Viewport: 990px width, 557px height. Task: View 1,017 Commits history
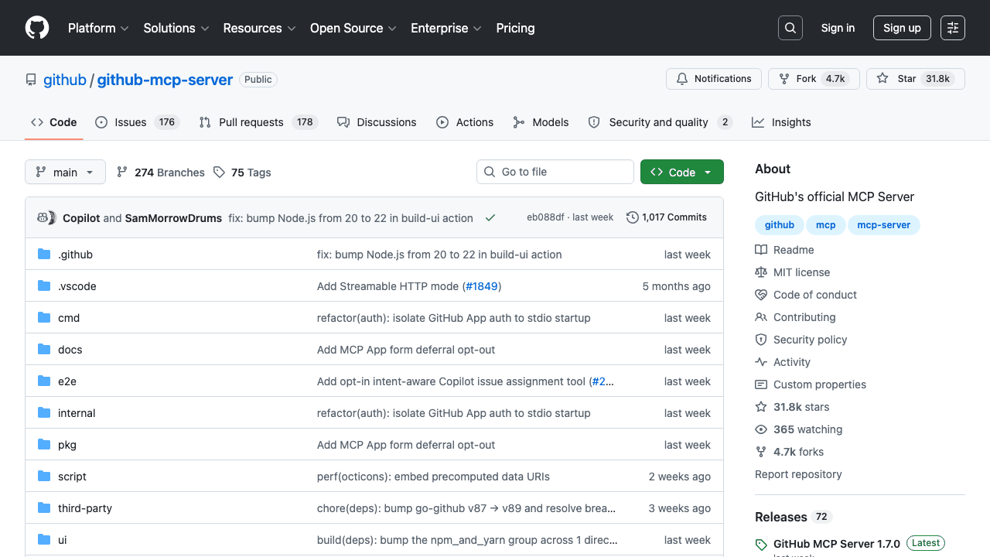pyautogui.click(x=667, y=217)
